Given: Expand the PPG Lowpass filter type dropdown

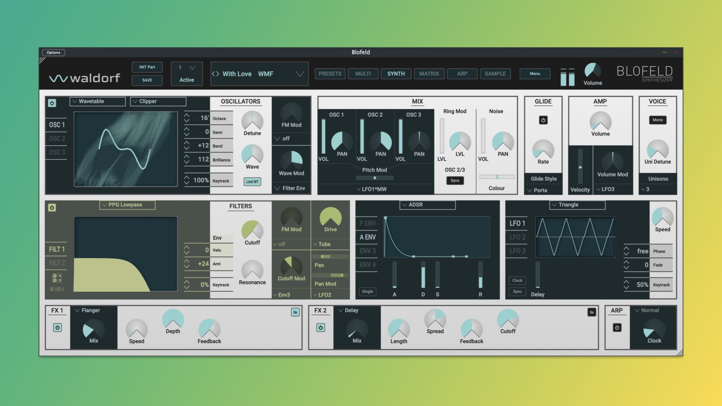Looking at the screenshot, I should 127,205.
